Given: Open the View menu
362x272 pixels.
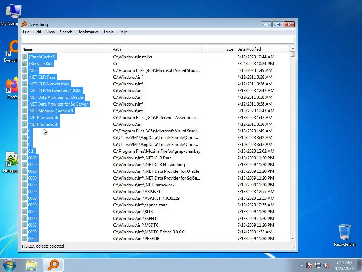Looking at the screenshot, I should coord(51,32).
